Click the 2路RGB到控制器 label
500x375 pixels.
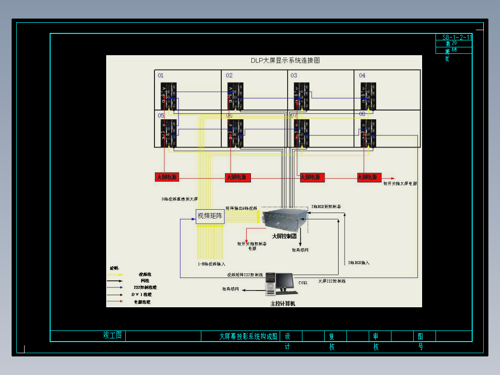[x=326, y=207]
